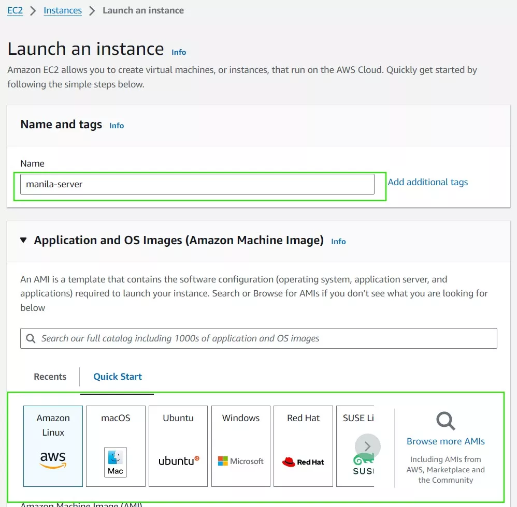Image resolution: width=517 pixels, height=507 pixels.
Task: Click the ubuntu logo icon
Action: 179,460
